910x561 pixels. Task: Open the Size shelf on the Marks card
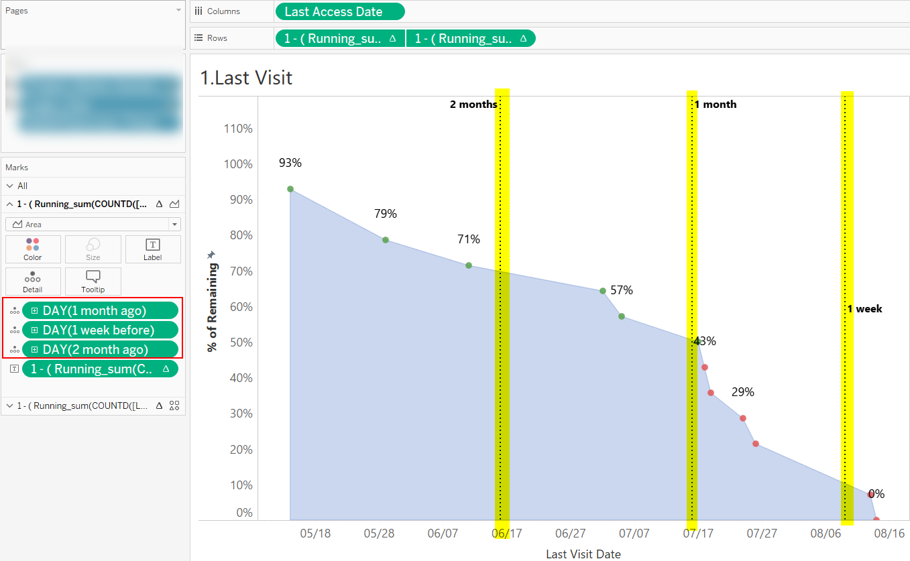point(93,249)
